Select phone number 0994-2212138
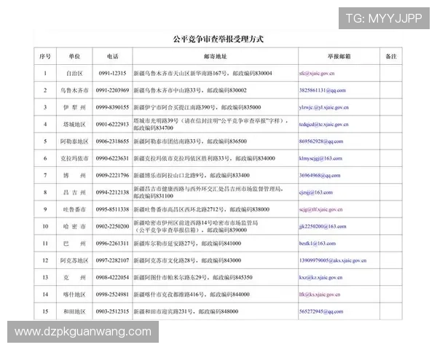Viewport: 437px width, 350px height. (x=113, y=192)
